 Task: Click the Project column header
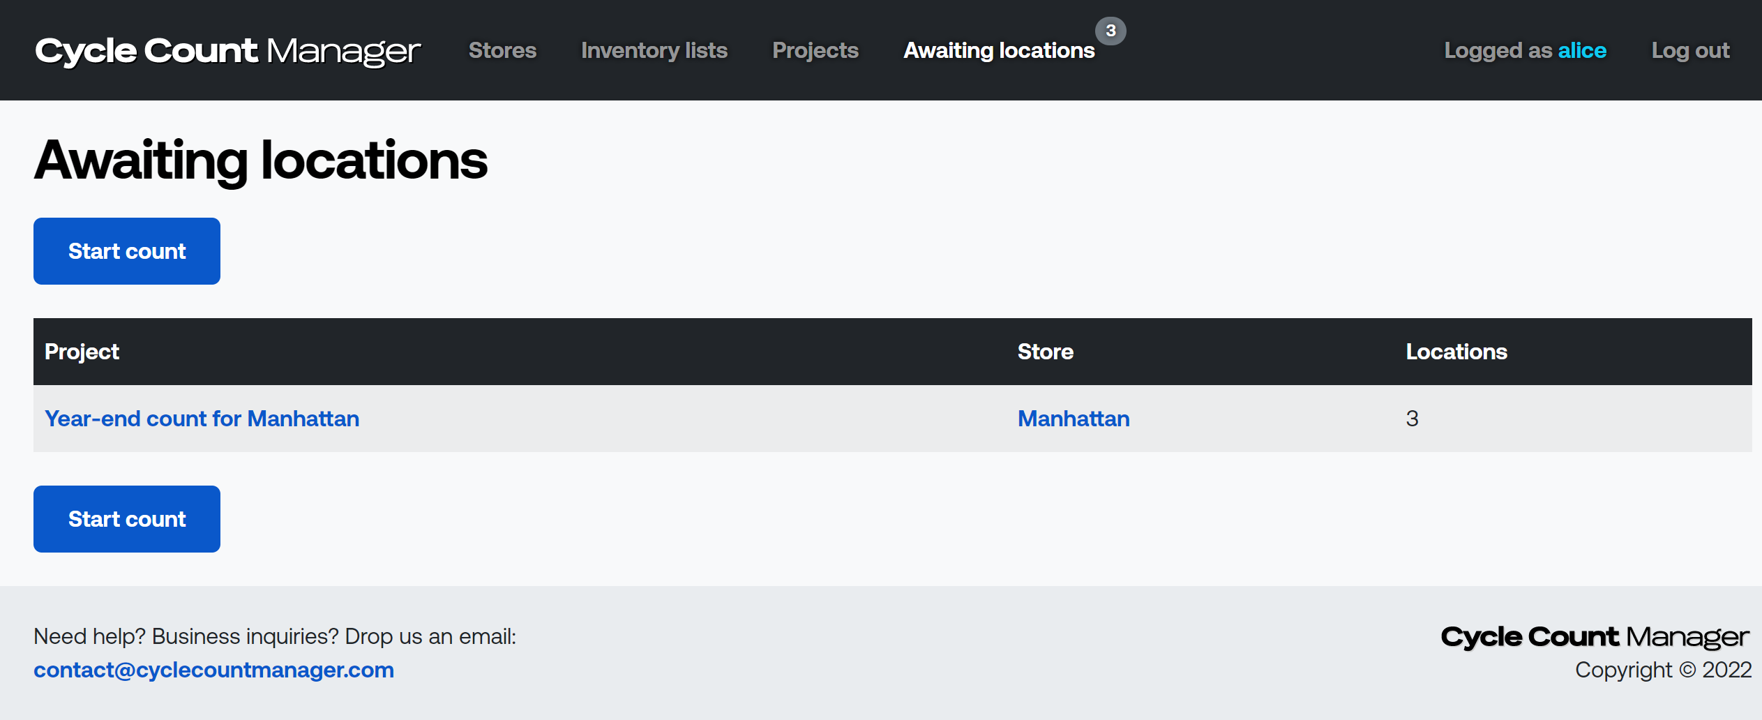pyautogui.click(x=82, y=352)
